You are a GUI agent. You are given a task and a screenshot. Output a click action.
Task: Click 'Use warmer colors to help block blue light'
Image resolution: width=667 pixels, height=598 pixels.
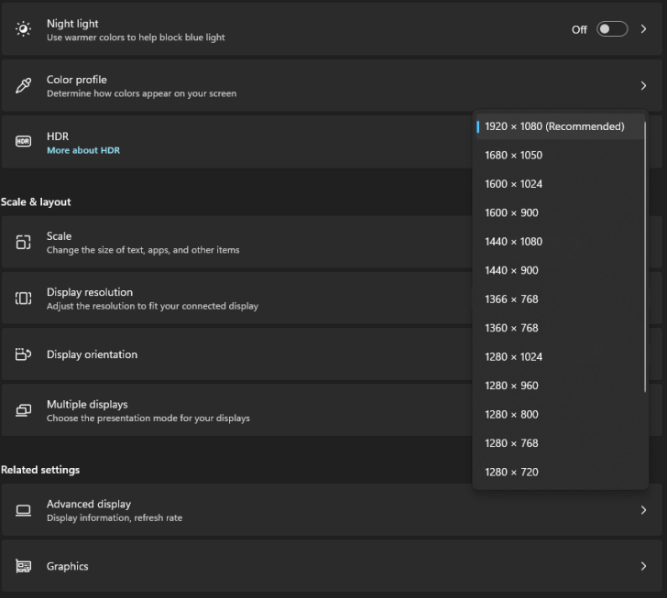tap(136, 38)
